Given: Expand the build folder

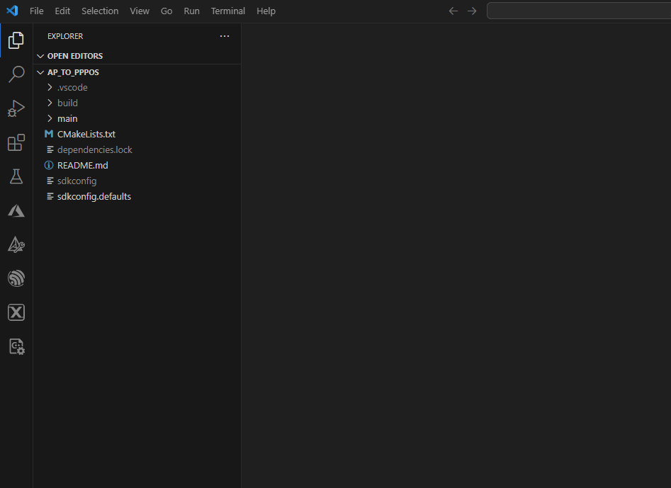Looking at the screenshot, I should (x=50, y=103).
